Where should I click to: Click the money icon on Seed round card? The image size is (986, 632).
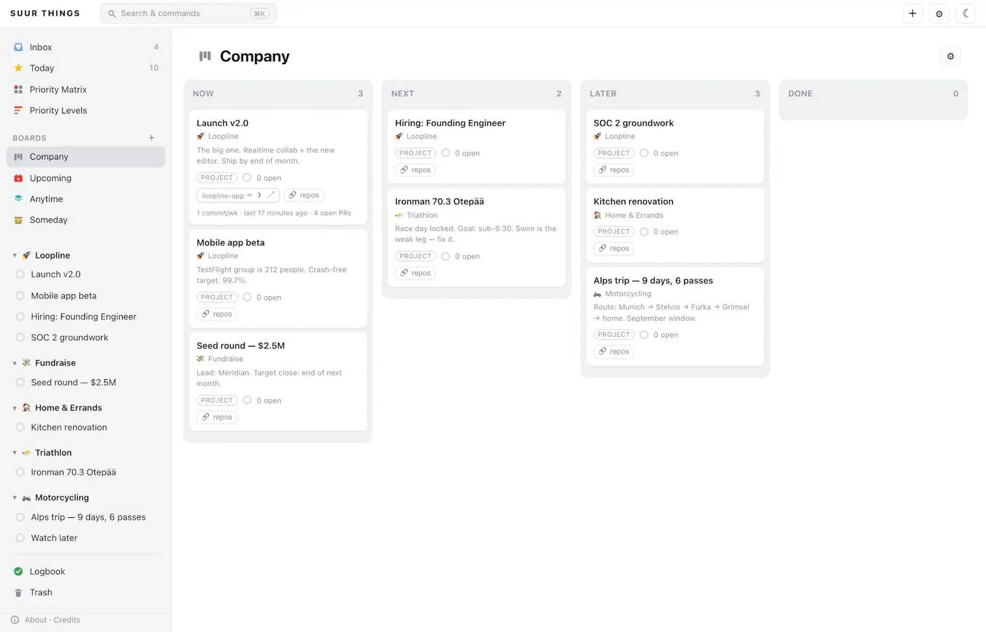click(x=200, y=359)
